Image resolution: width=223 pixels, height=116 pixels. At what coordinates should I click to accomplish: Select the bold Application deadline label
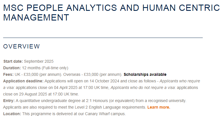point(23,81)
